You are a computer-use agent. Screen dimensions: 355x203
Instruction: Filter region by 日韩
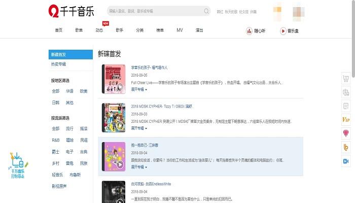pyautogui.click(x=56, y=103)
